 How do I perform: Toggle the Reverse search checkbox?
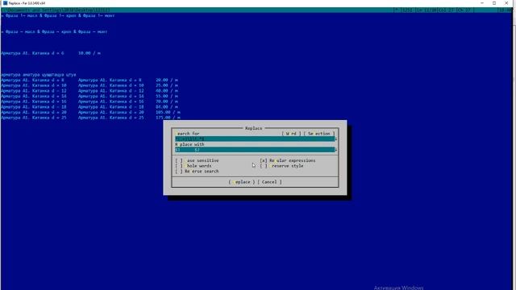tap(197, 172)
